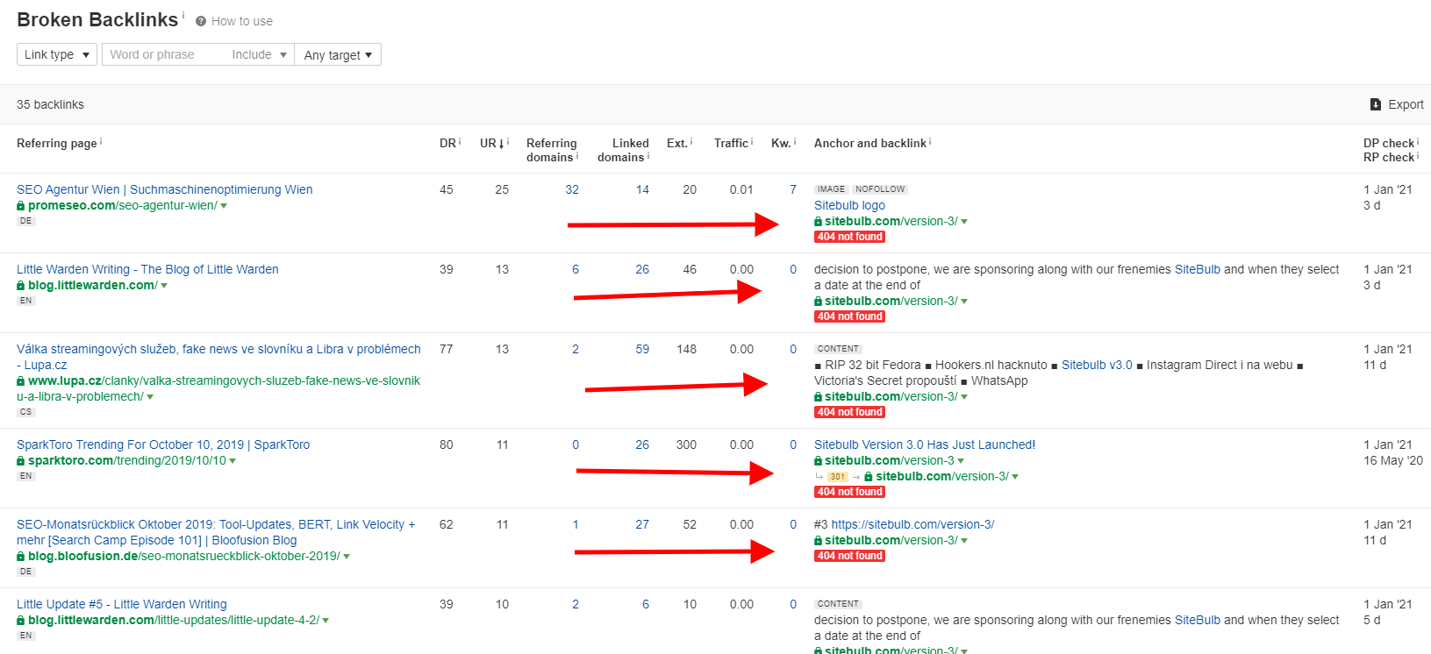Export the backlinks list
This screenshot has height=654, width=1431.
pos(1397,104)
